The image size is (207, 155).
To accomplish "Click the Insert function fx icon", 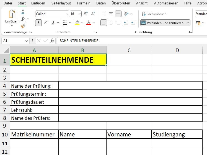I will point(52,41).
